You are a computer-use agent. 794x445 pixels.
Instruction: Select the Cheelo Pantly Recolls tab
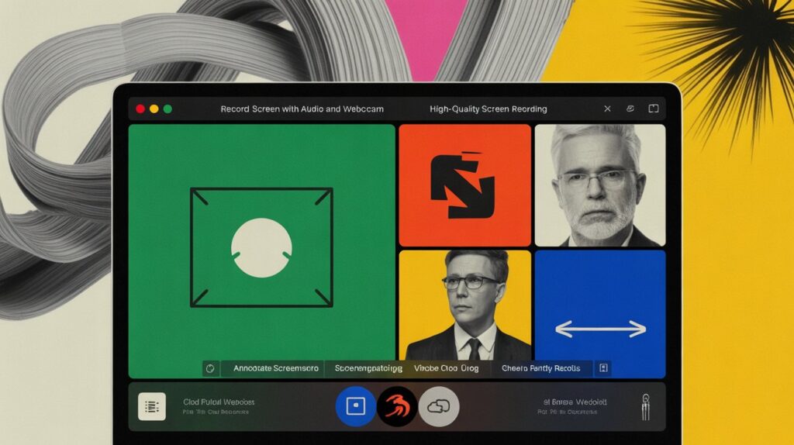tap(541, 368)
